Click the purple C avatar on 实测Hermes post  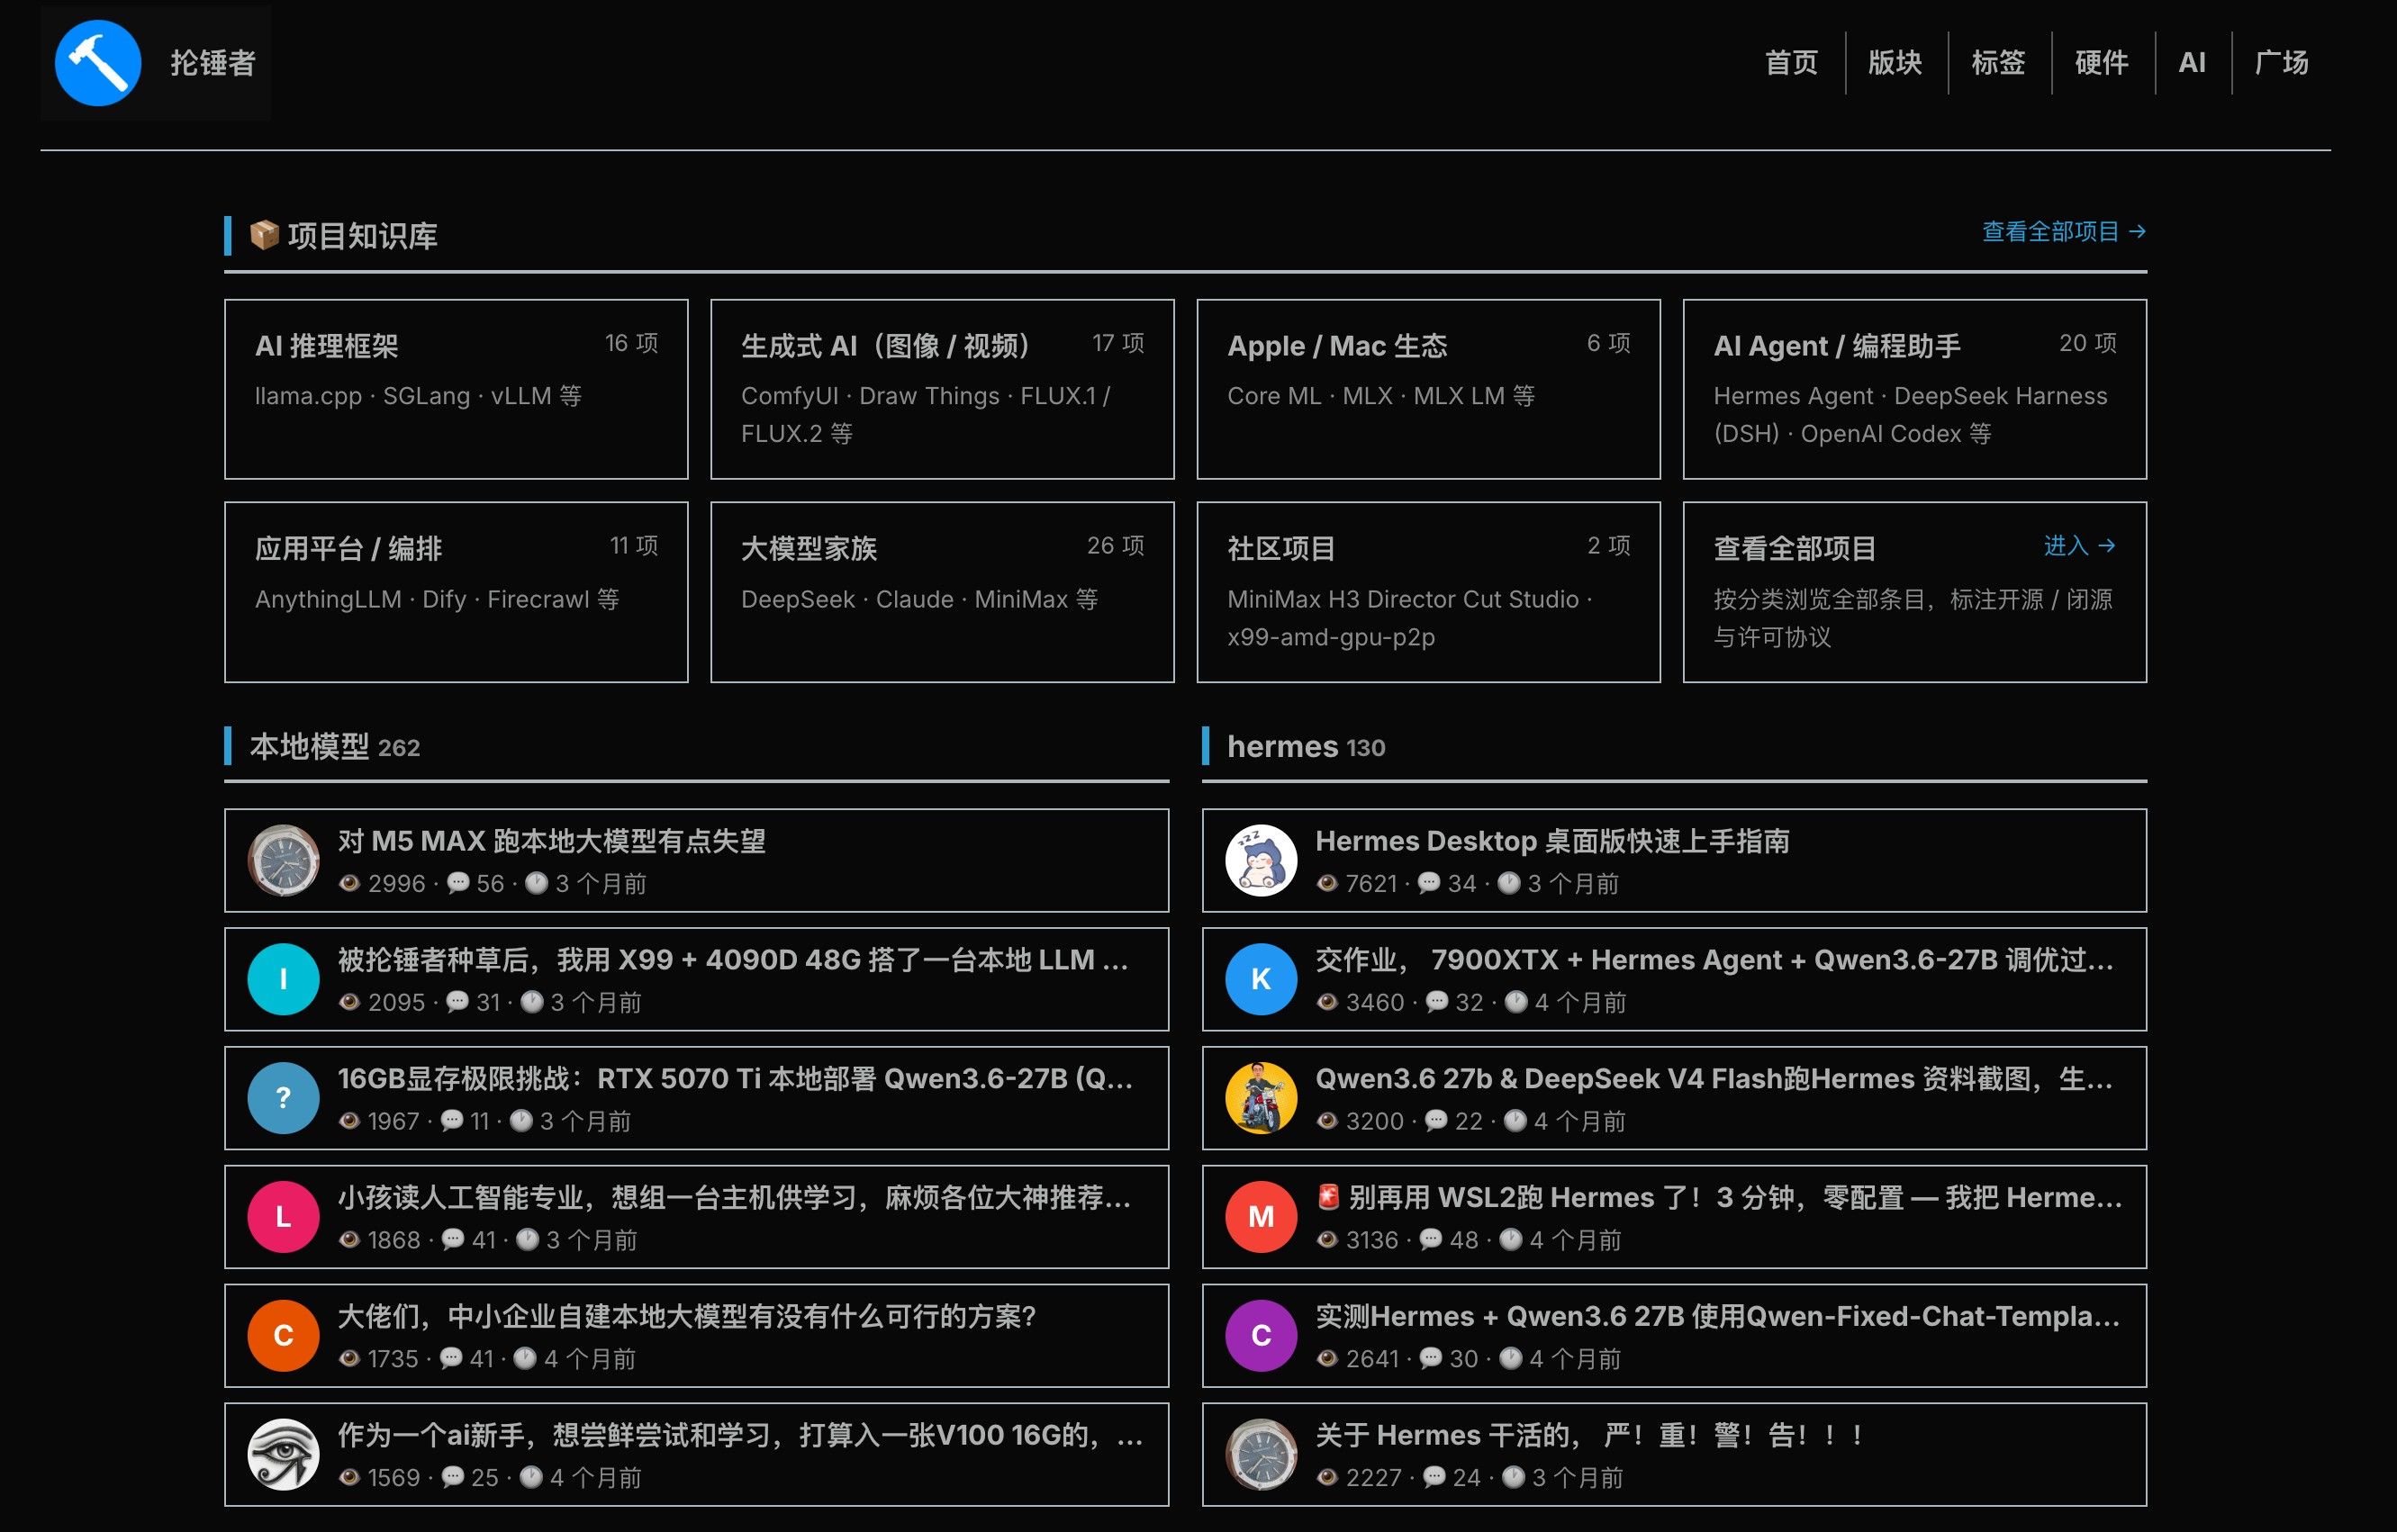(1262, 1336)
